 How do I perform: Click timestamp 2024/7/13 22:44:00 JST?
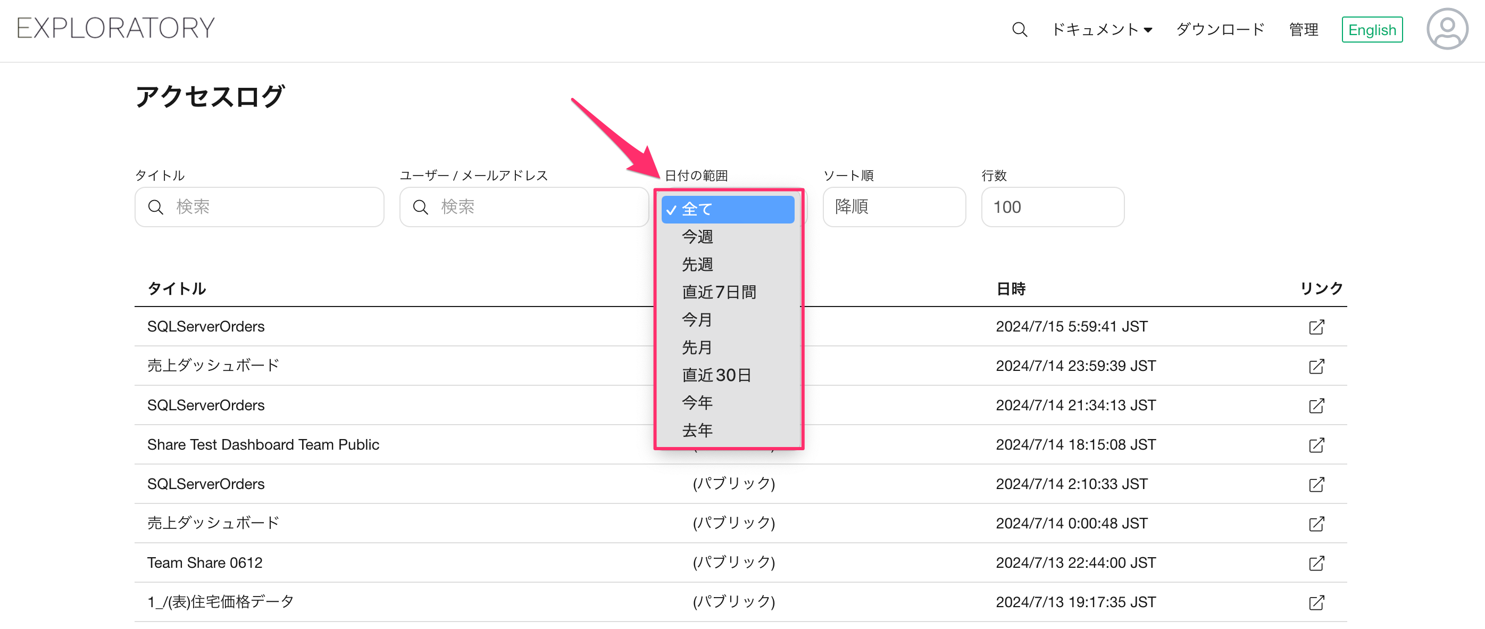click(x=1075, y=562)
